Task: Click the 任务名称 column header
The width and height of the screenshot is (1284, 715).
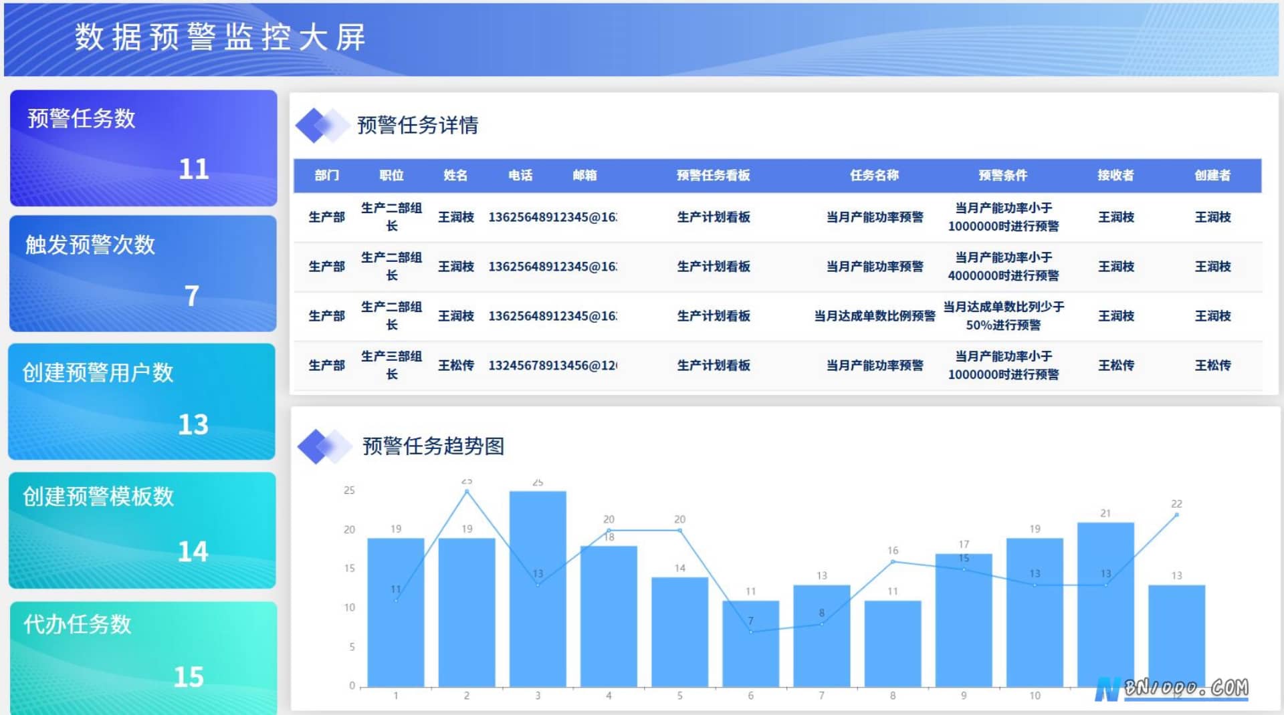Action: pyautogui.click(x=874, y=175)
